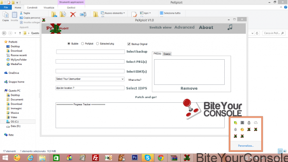Open the Advanced menu item

[185, 27]
